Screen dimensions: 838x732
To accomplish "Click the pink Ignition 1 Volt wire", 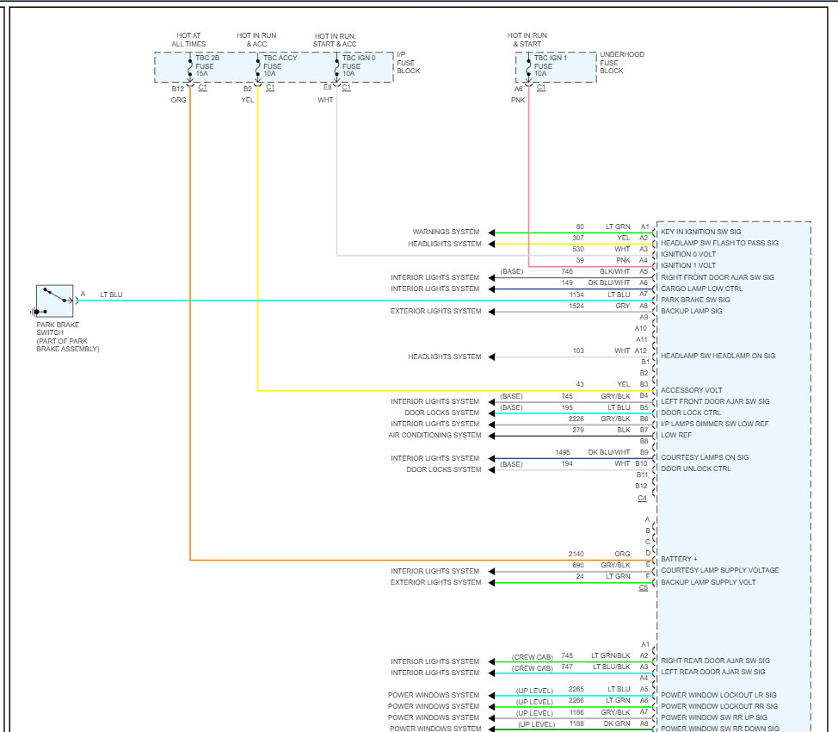I will coord(528,177).
